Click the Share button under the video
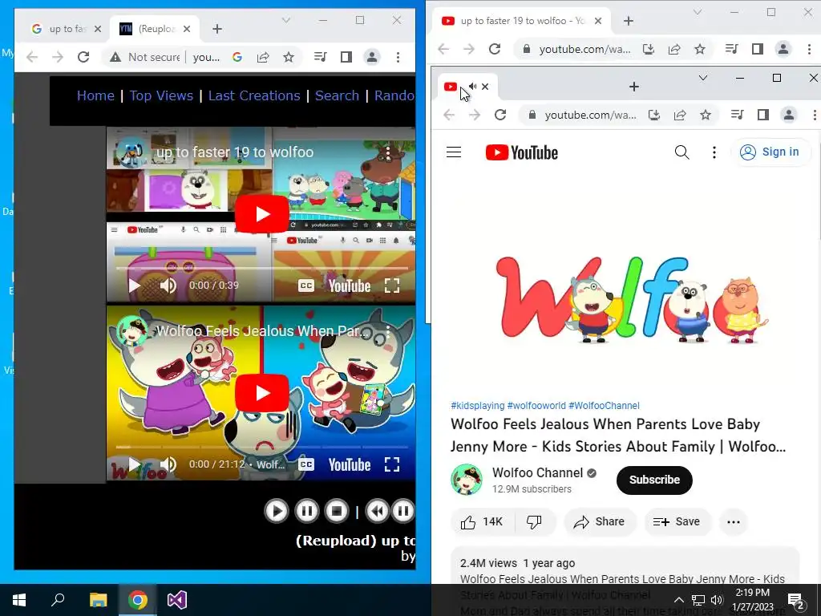The height and width of the screenshot is (616, 821). click(600, 521)
